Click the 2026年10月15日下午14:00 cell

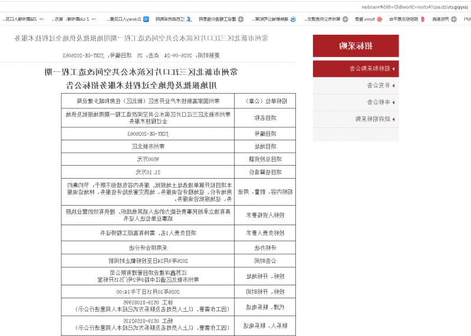tap(148, 292)
